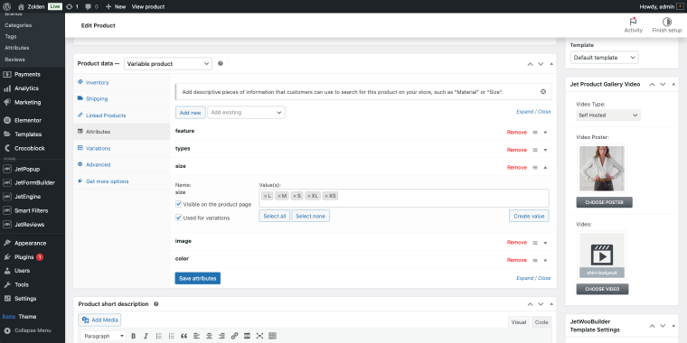The width and height of the screenshot is (687, 343).
Task: Expand the color attribute row
Action: 545,260
